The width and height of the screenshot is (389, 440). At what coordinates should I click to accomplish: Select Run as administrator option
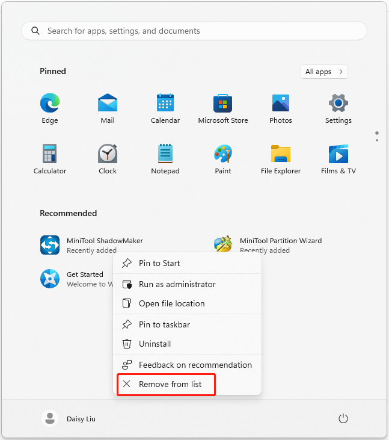click(177, 284)
